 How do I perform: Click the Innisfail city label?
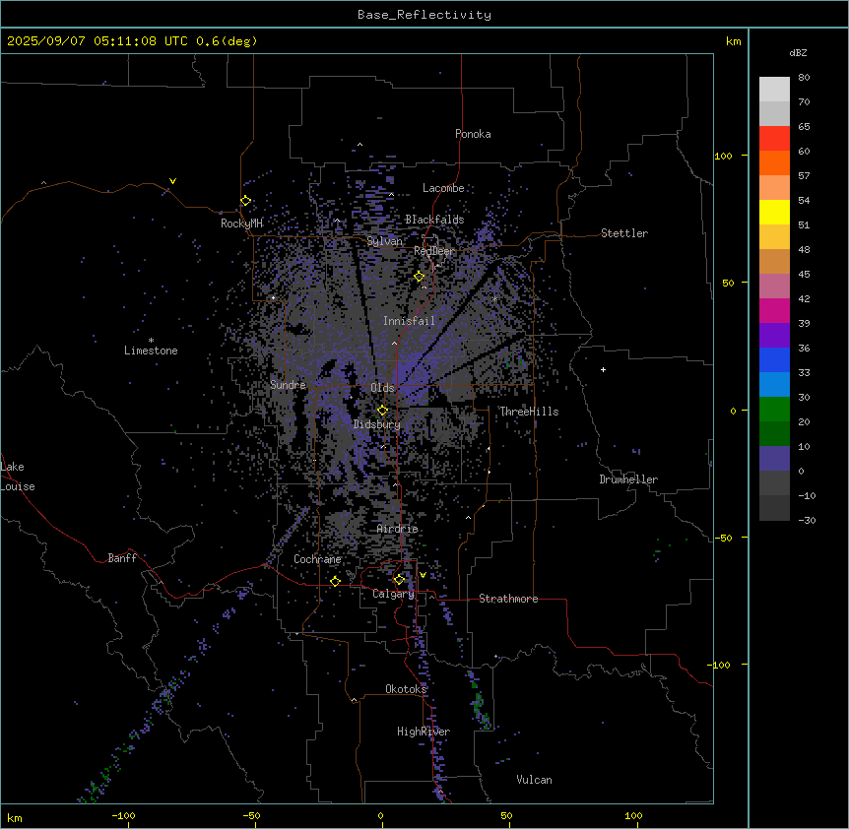click(x=409, y=321)
